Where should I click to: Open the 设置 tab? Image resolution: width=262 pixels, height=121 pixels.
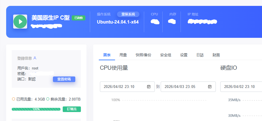click(x=184, y=55)
